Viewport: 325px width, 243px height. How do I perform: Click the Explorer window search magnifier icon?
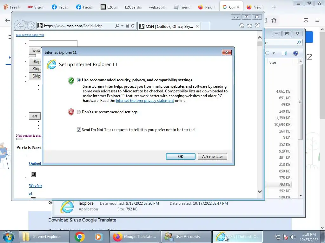[x=299, y=42]
